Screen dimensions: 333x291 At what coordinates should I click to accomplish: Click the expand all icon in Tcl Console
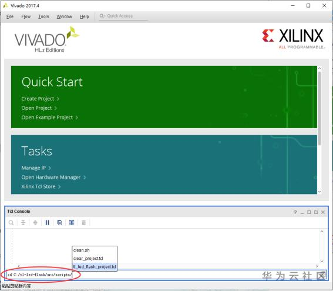coord(35,223)
